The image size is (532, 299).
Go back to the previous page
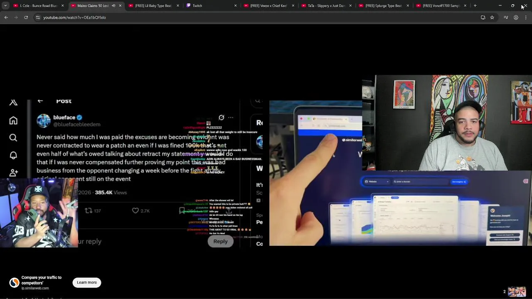(x=6, y=17)
